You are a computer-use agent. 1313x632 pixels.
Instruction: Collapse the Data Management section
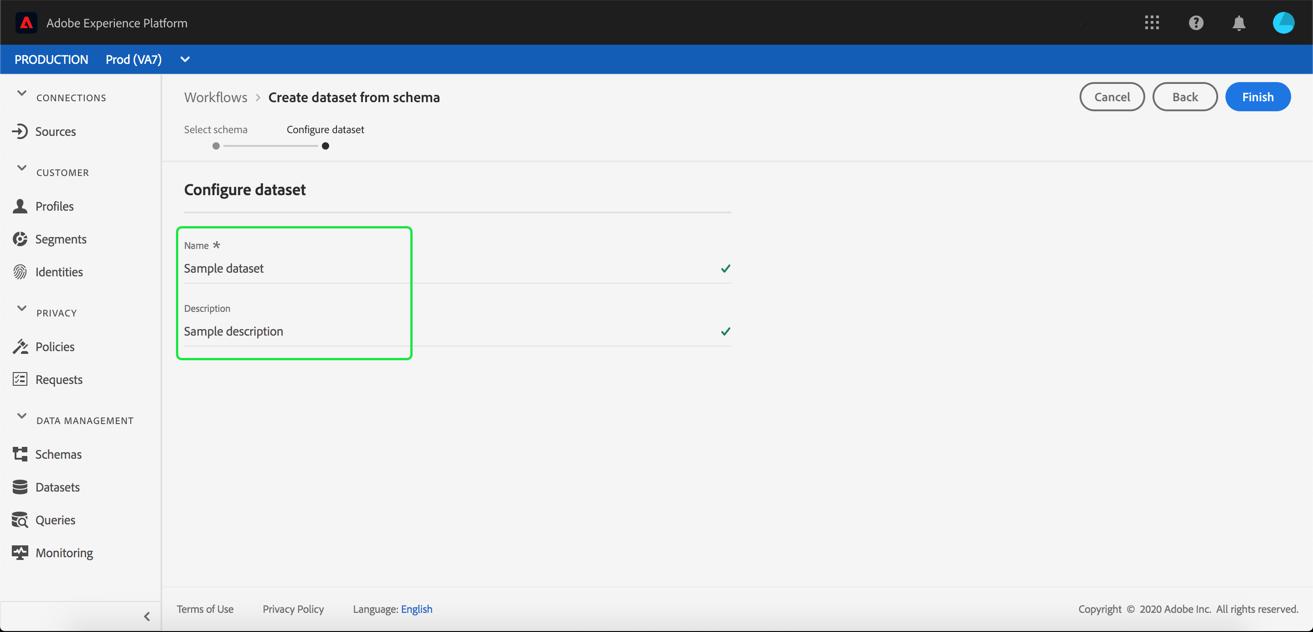point(21,416)
